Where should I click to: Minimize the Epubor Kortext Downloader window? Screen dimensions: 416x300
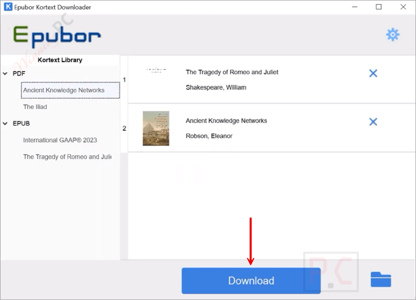click(x=355, y=7)
